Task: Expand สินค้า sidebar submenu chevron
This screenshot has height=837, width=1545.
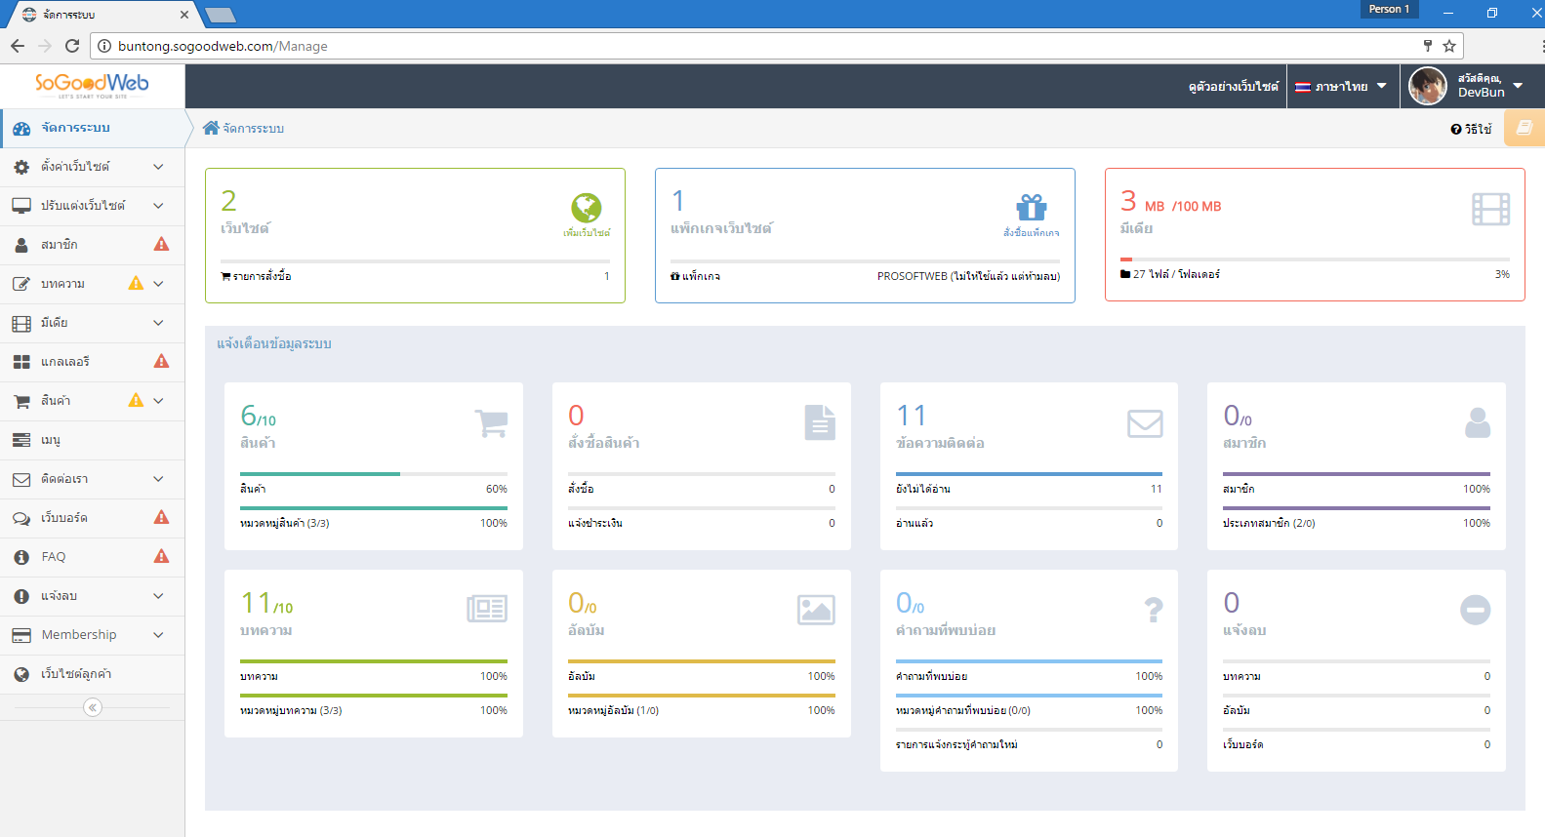Action: coord(158,401)
